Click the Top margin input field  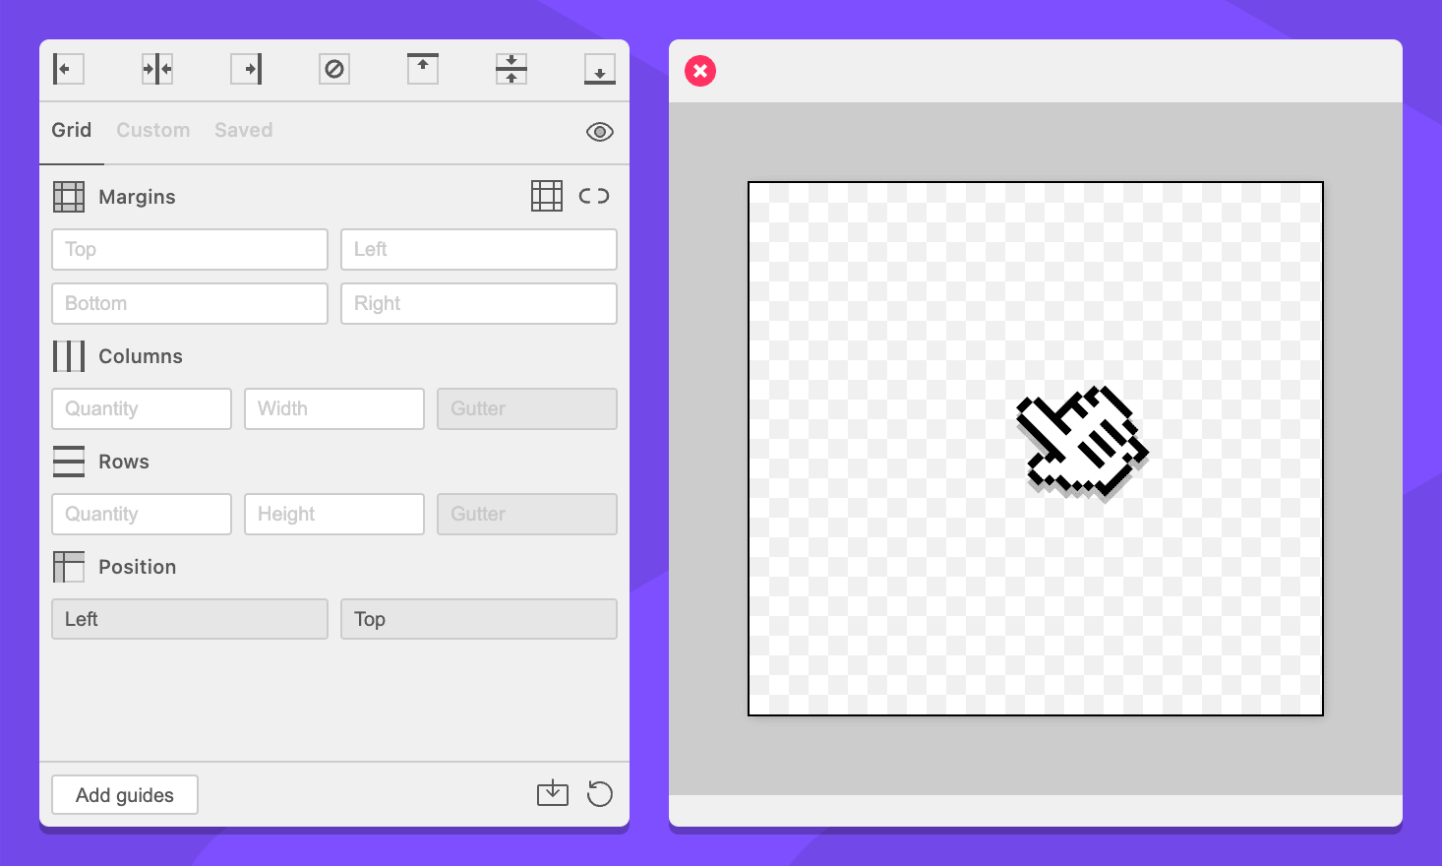pyautogui.click(x=190, y=250)
